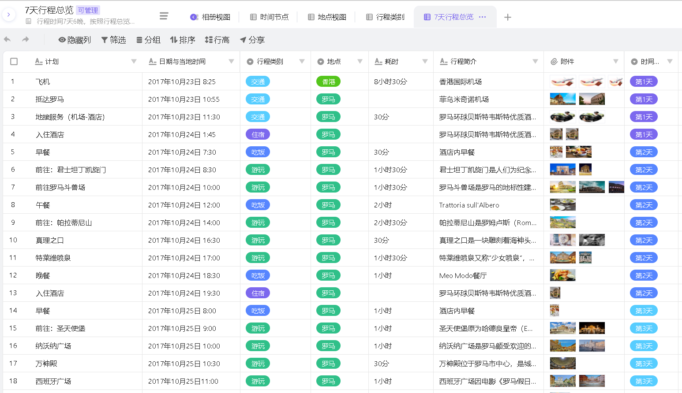Click the 交通 tag in the 飞机 row
Screen dimensions: 682x393
[258, 82]
